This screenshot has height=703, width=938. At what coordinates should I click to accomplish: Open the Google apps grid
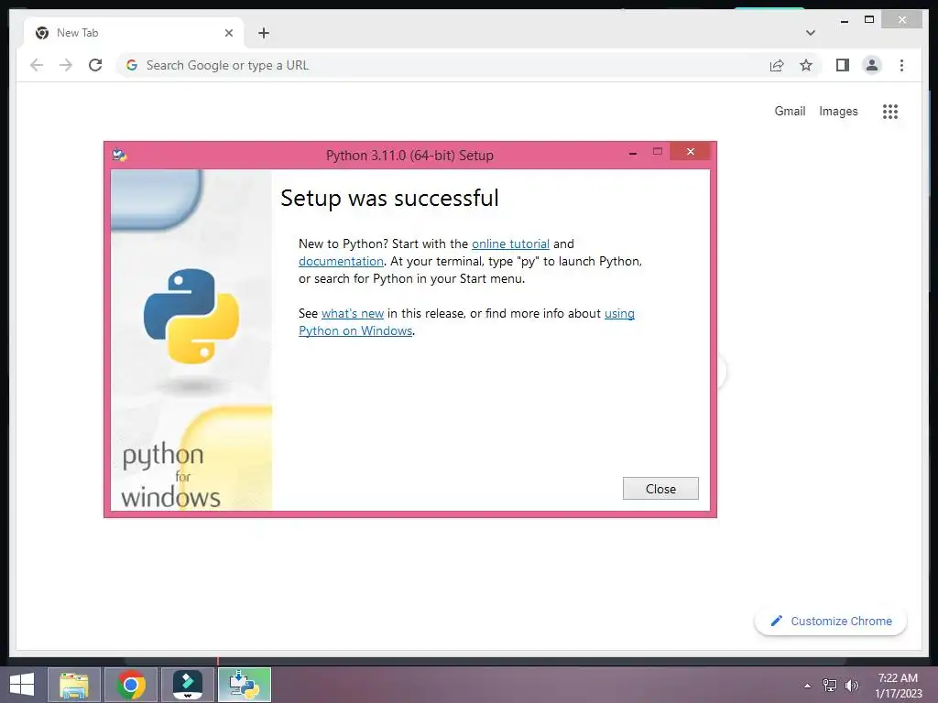(890, 111)
